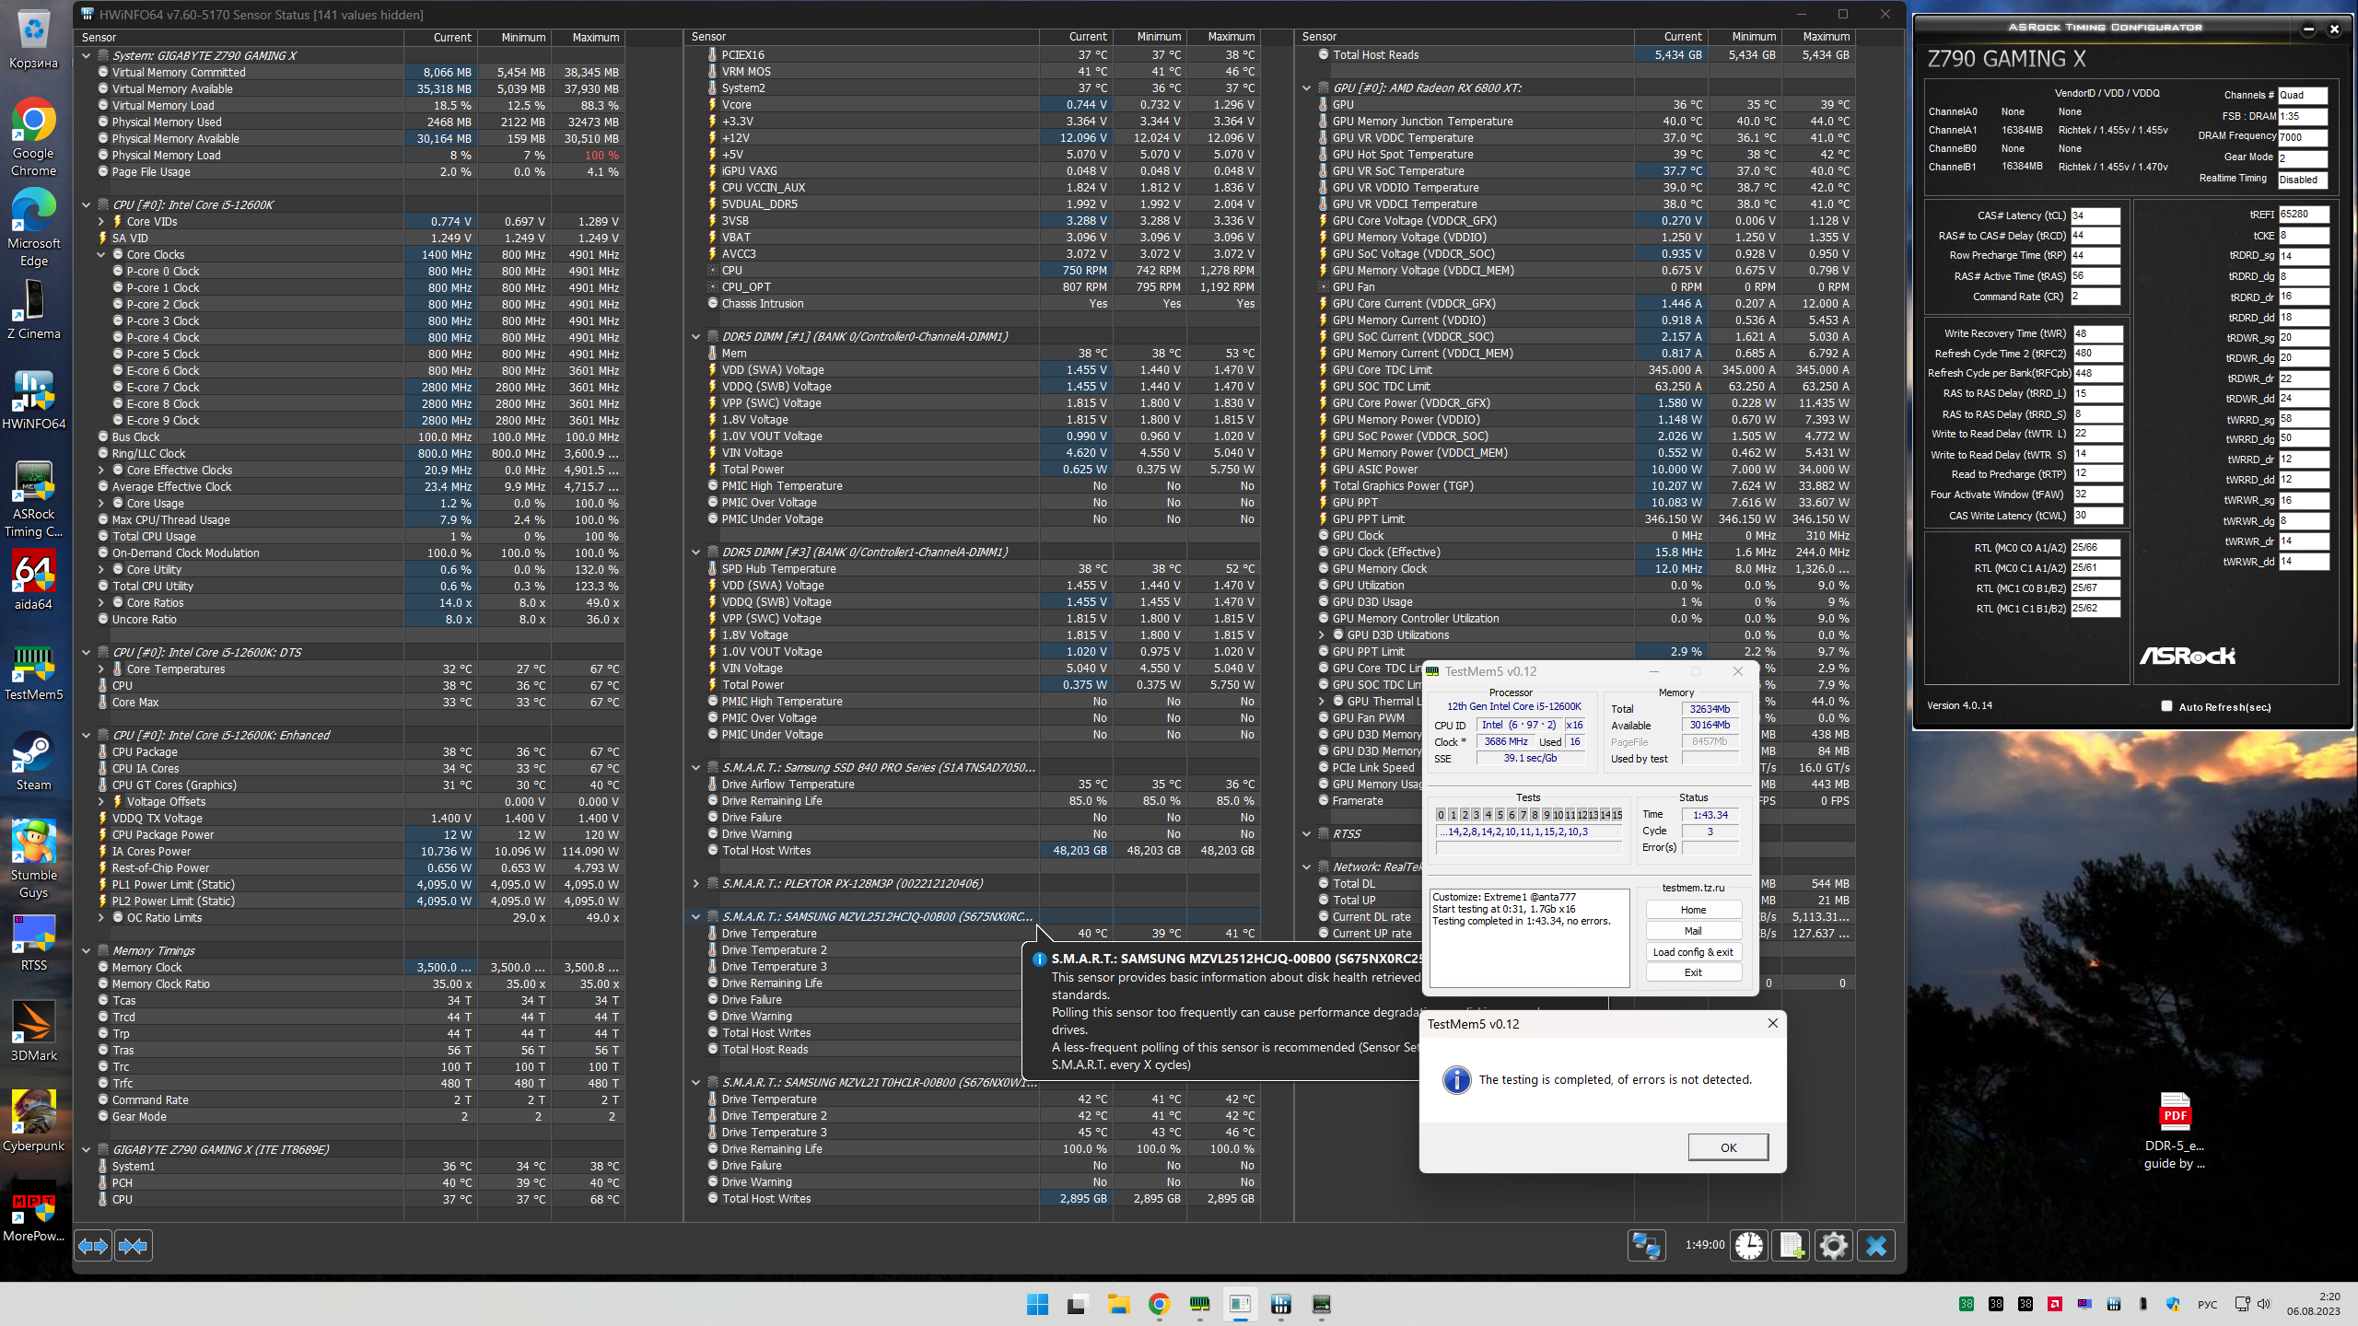The height and width of the screenshot is (1326, 2358).
Task: Enable the Auto Refresh(sec) checkbox
Action: coord(2166,706)
